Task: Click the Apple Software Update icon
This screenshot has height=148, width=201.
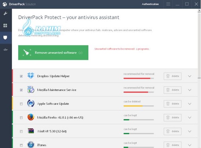Action: [x=31, y=103]
